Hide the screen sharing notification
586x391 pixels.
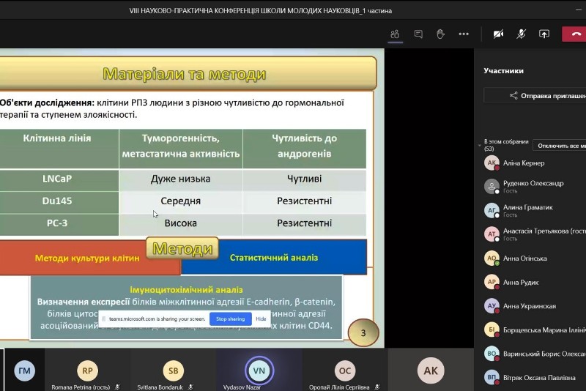[x=261, y=319]
